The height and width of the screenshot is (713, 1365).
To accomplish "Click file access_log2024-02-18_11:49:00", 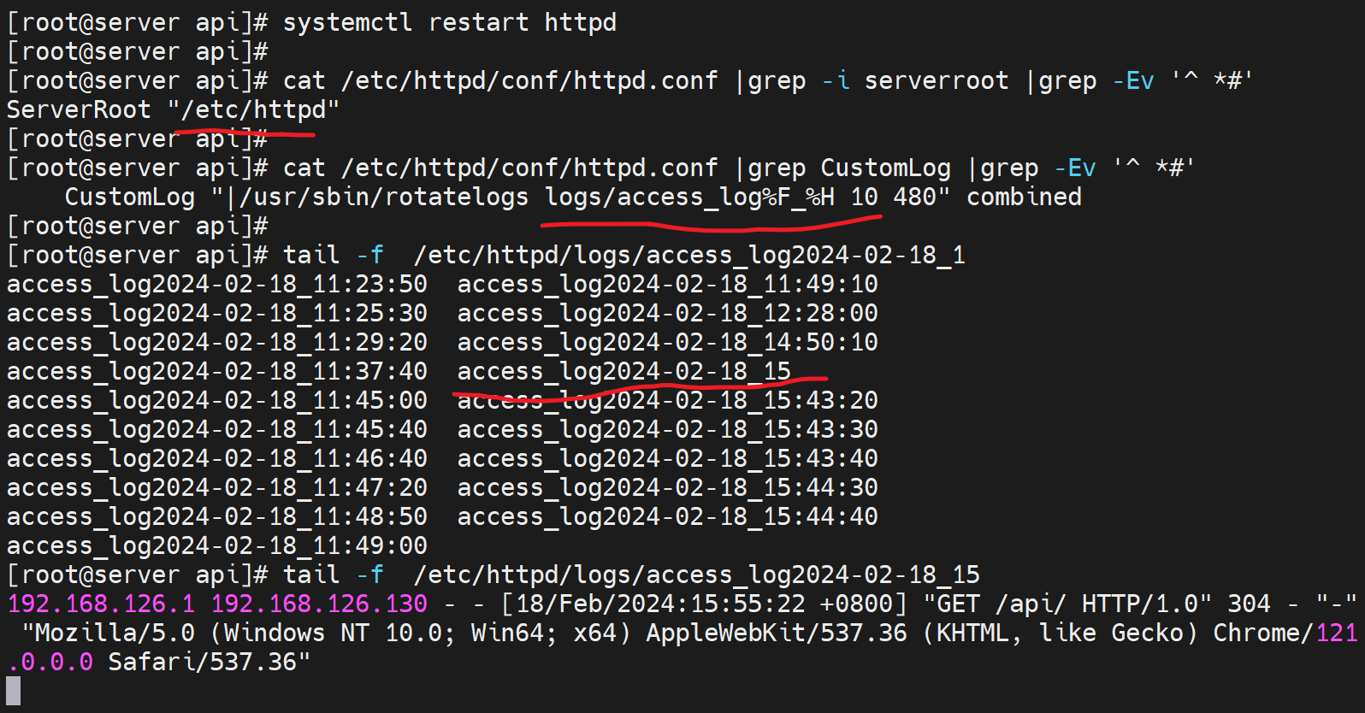I will point(216,545).
